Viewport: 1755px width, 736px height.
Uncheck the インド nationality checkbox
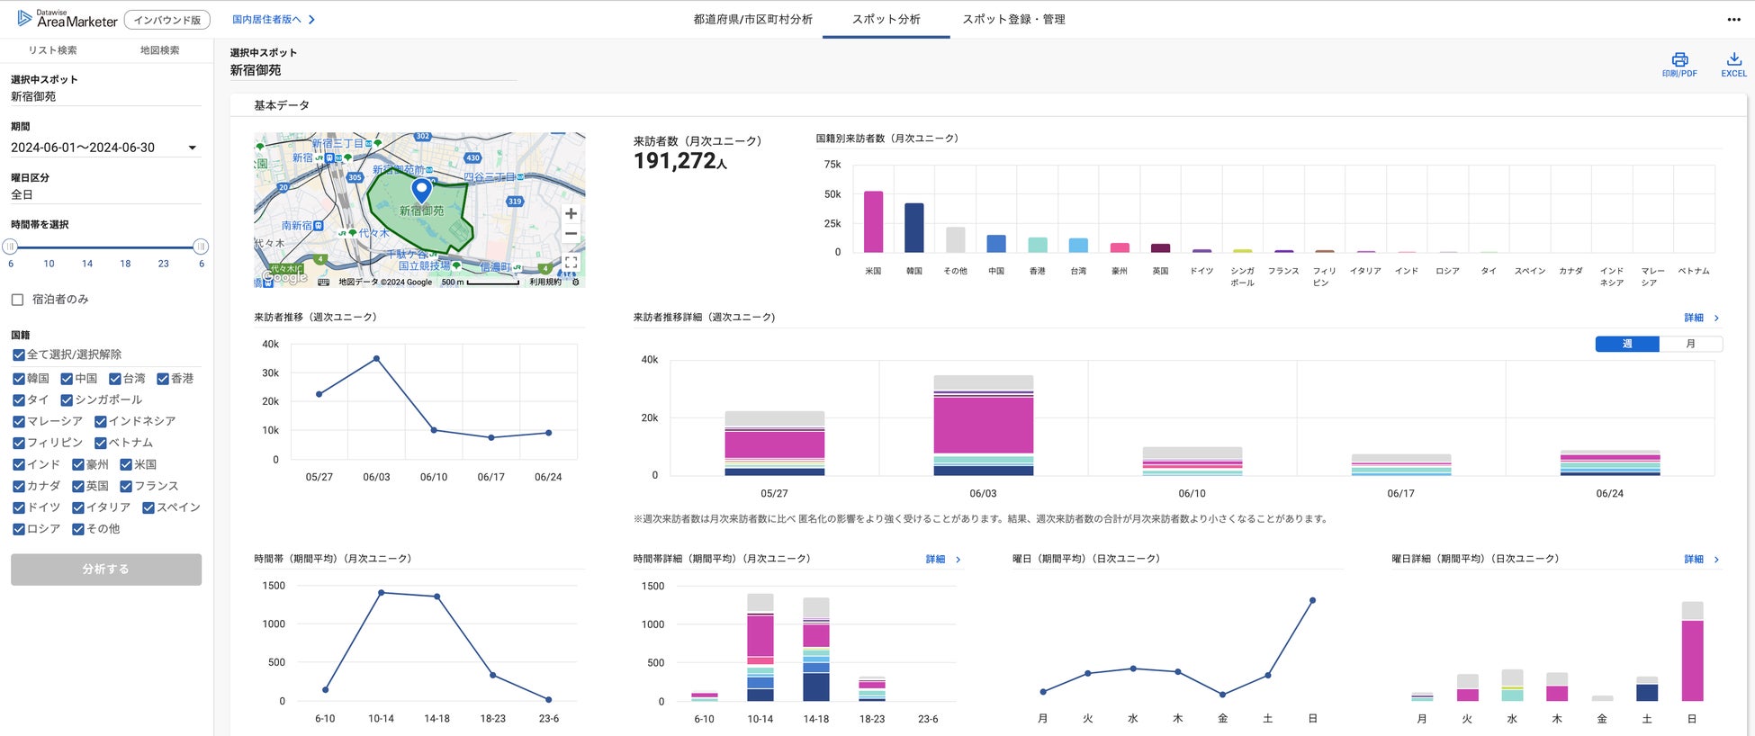pos(18,465)
